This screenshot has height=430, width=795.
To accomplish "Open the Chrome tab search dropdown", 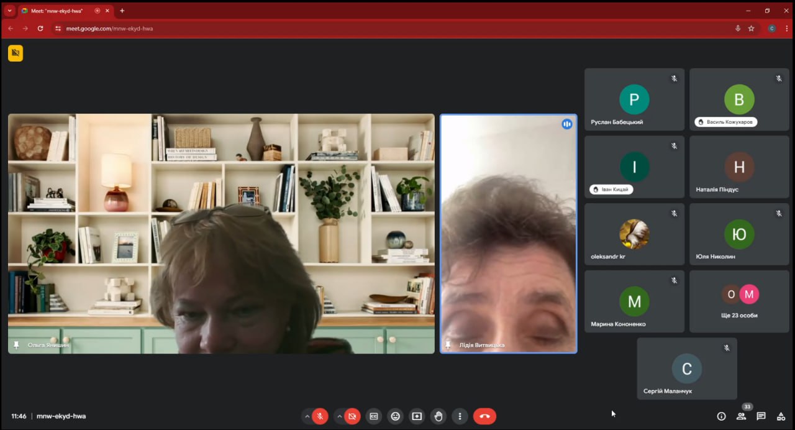I will click(9, 11).
